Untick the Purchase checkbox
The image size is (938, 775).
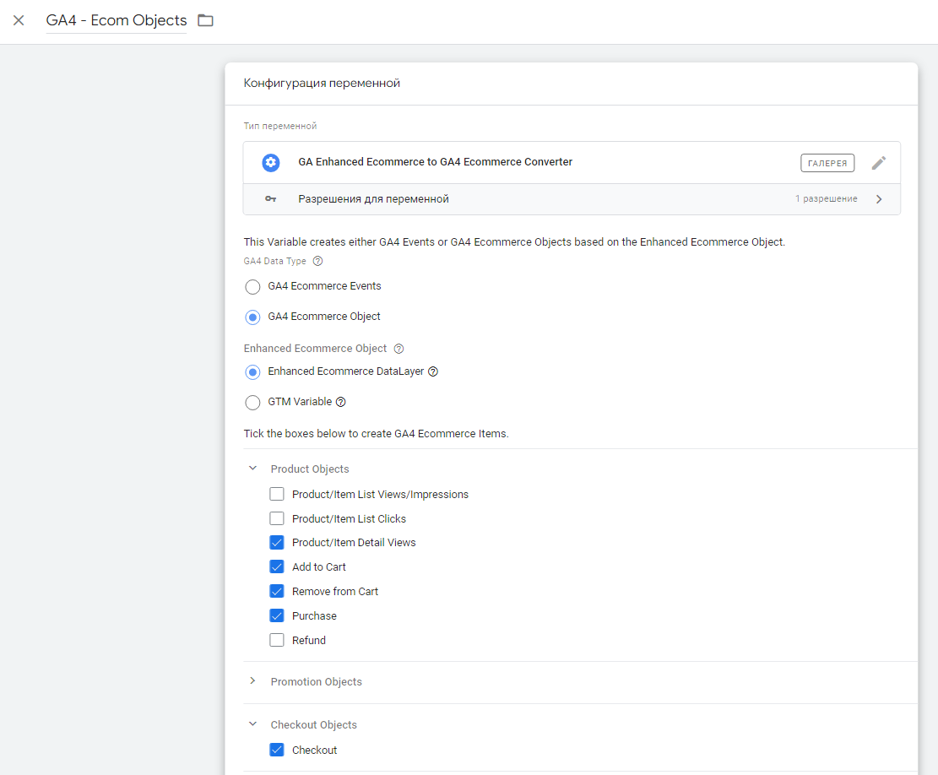click(276, 615)
